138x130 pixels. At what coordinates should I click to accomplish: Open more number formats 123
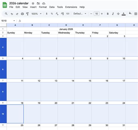pyautogui.click(x=68, y=14)
